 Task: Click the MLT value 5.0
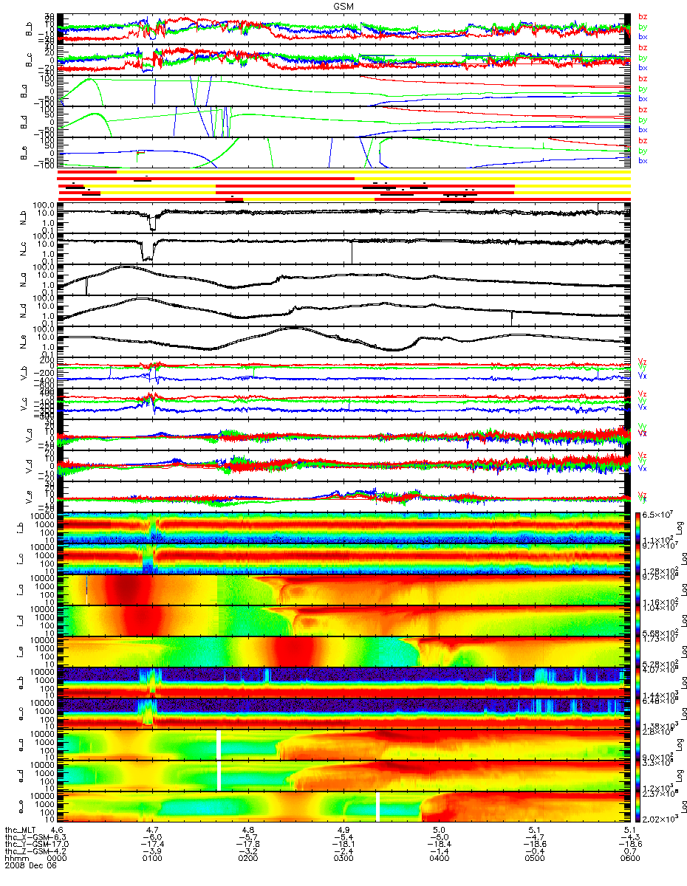pos(440,831)
